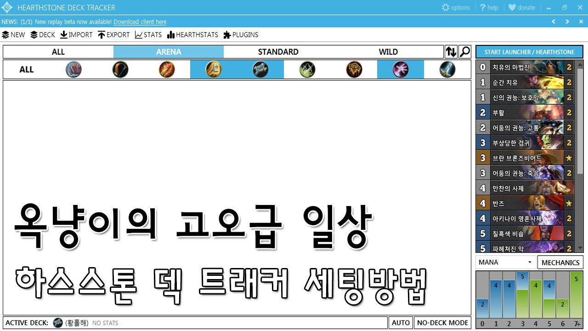Viewport: 588px width, 331px height.
Task: Click the active deck name (황홀해)
Action: [x=77, y=323]
